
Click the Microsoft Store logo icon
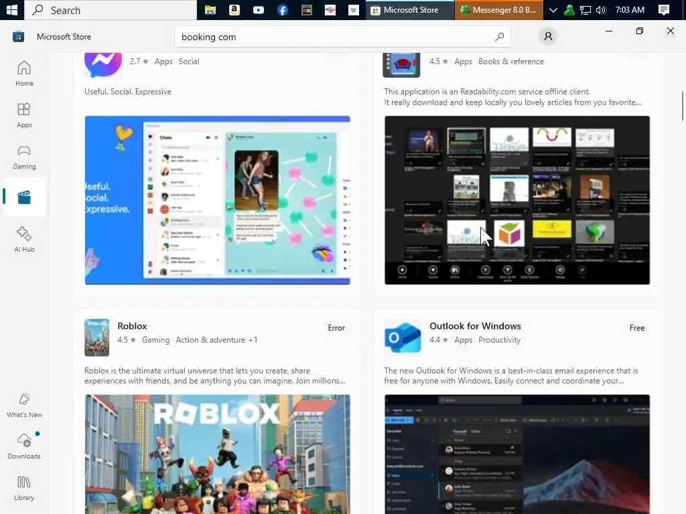tap(18, 37)
